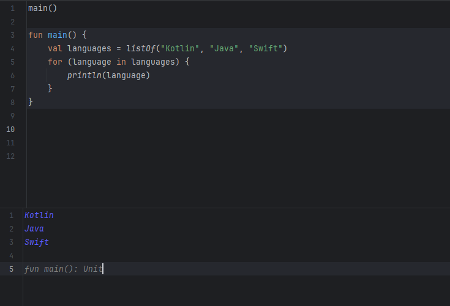Screen dimensions: 450x306
Task: Click editor gutter line number 10
Action: coord(10,129)
